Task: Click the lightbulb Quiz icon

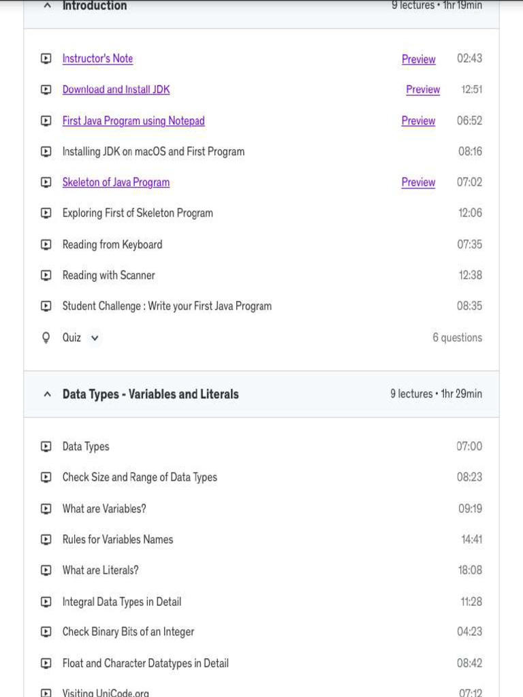Action: point(46,338)
